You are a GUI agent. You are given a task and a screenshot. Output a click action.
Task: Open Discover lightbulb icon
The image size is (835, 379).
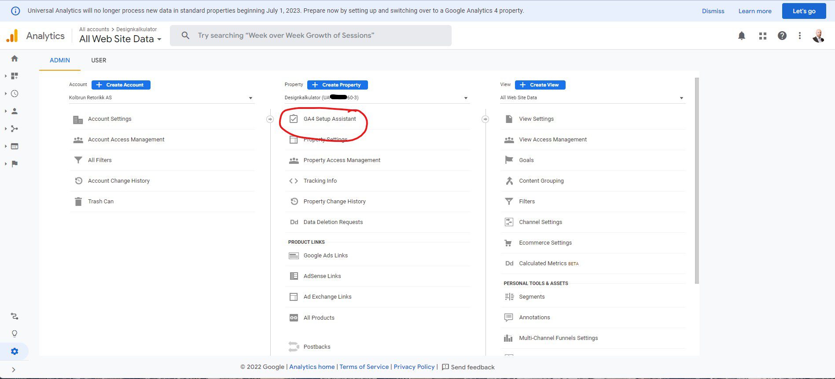click(x=15, y=334)
